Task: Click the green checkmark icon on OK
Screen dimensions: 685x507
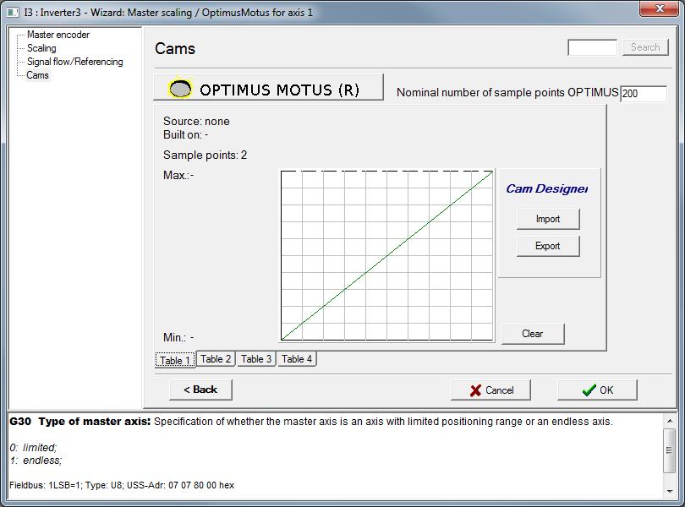Action: pos(589,390)
